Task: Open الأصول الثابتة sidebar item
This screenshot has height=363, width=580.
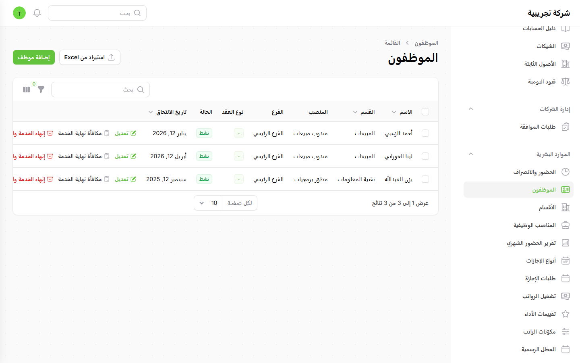Action: (x=518, y=64)
